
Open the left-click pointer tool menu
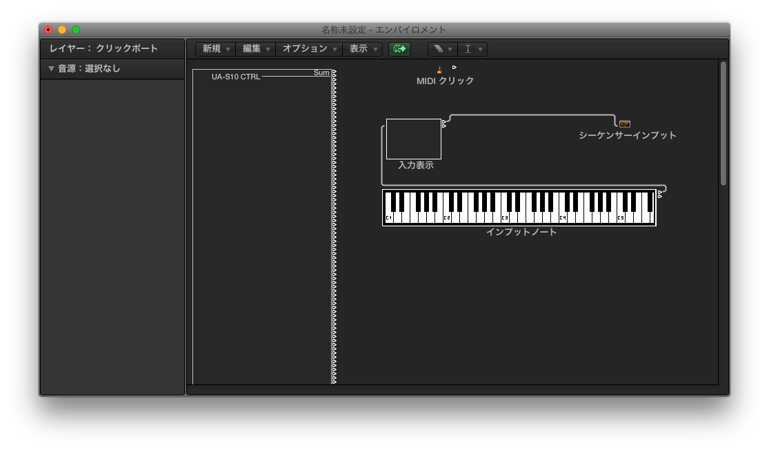[442, 49]
